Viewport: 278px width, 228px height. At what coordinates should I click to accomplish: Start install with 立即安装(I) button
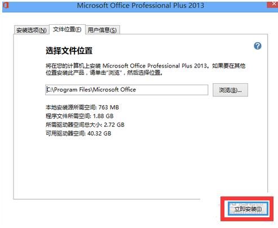tap(248, 209)
